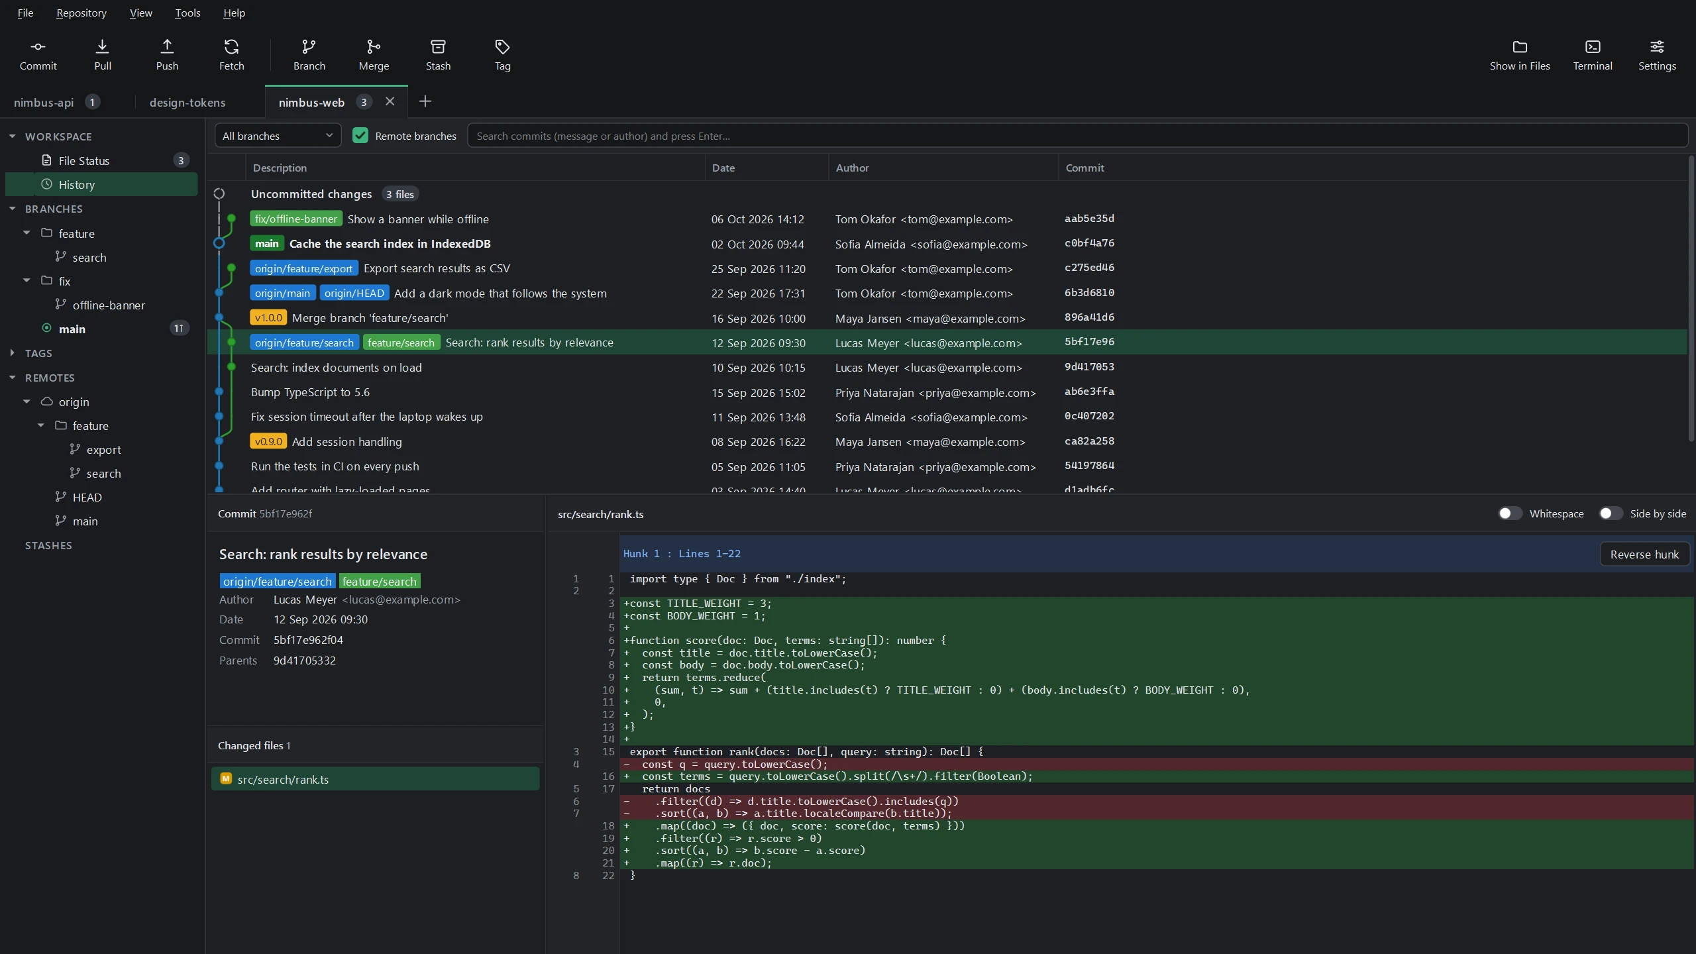
Task: Focus the commit search field
Action: click(x=1077, y=136)
